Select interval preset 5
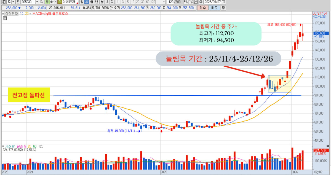The height and width of the screenshot is (175, 331). pos(128,2)
